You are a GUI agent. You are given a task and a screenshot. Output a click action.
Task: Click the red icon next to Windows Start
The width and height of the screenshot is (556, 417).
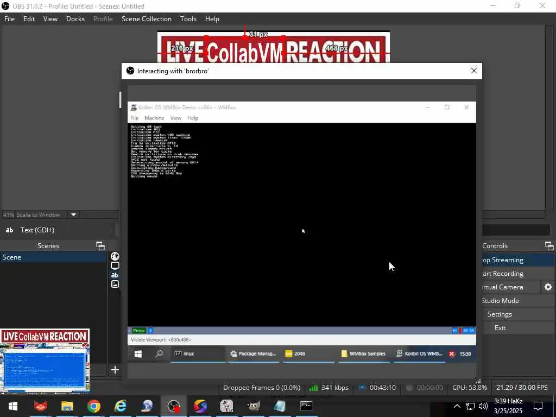coord(40,406)
